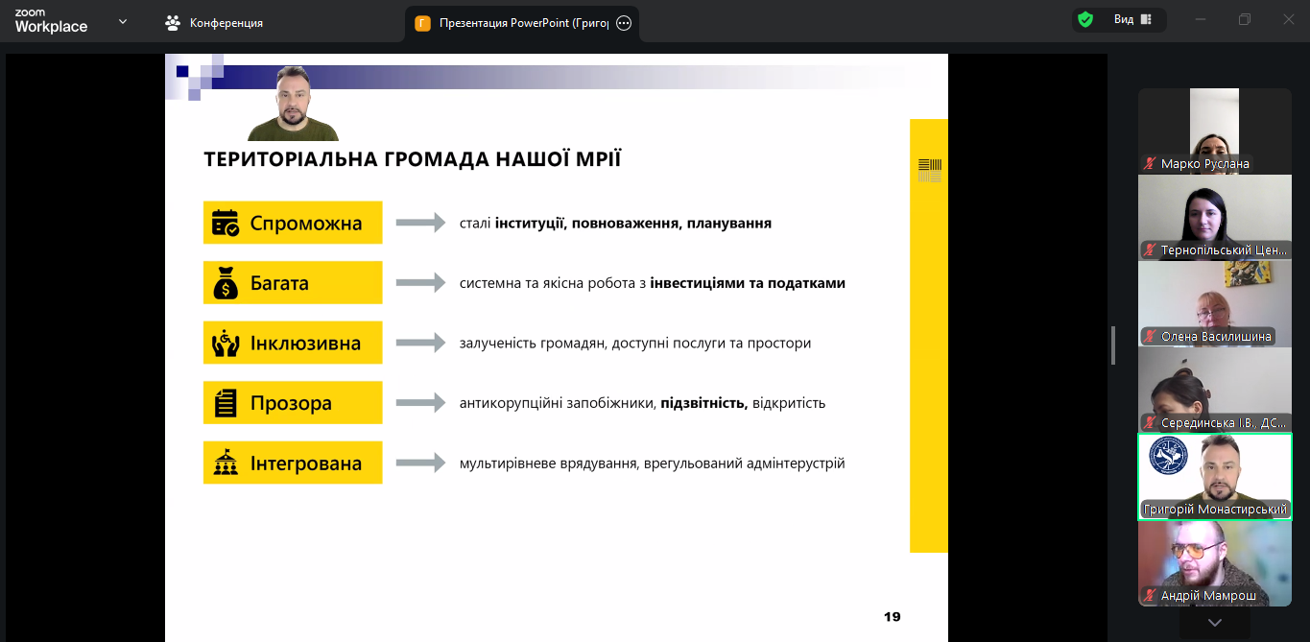Click the building icon beside Інтегрована

226,464
